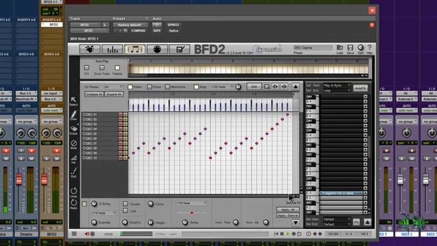Click the left-pointing arrow editor icon
The width and height of the screenshot is (437, 246).
coord(275,87)
